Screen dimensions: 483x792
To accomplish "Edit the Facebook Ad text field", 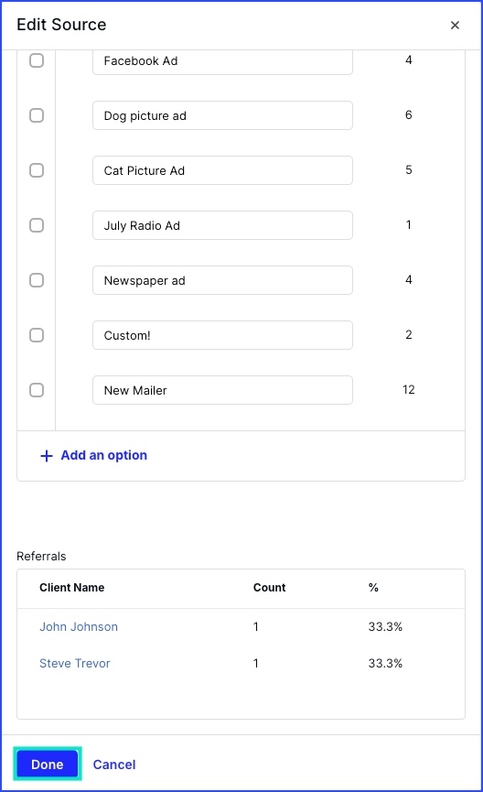I will (222, 61).
